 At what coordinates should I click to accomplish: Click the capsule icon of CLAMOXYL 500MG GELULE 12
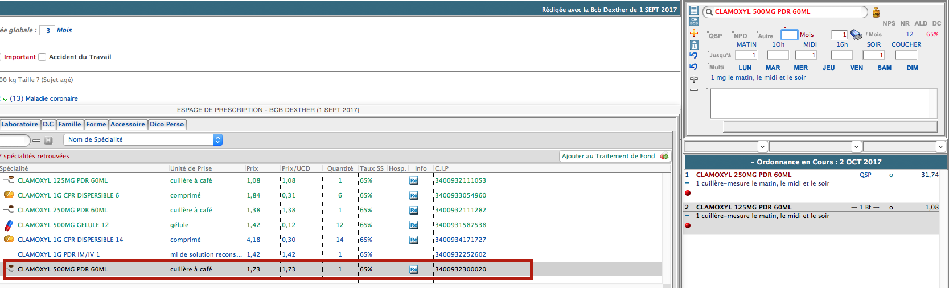(9, 225)
